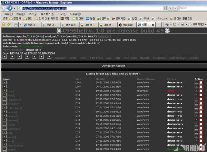Open the Home button dropdown arrow
Viewport: 207px width, 152px height.
pyautogui.click(x=171, y=24)
